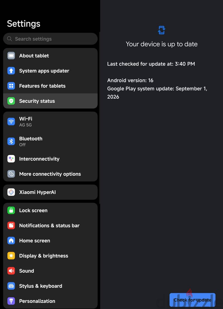Screen dimensions: 223x309
Task: Open Personalization settings
Action: 50,301
